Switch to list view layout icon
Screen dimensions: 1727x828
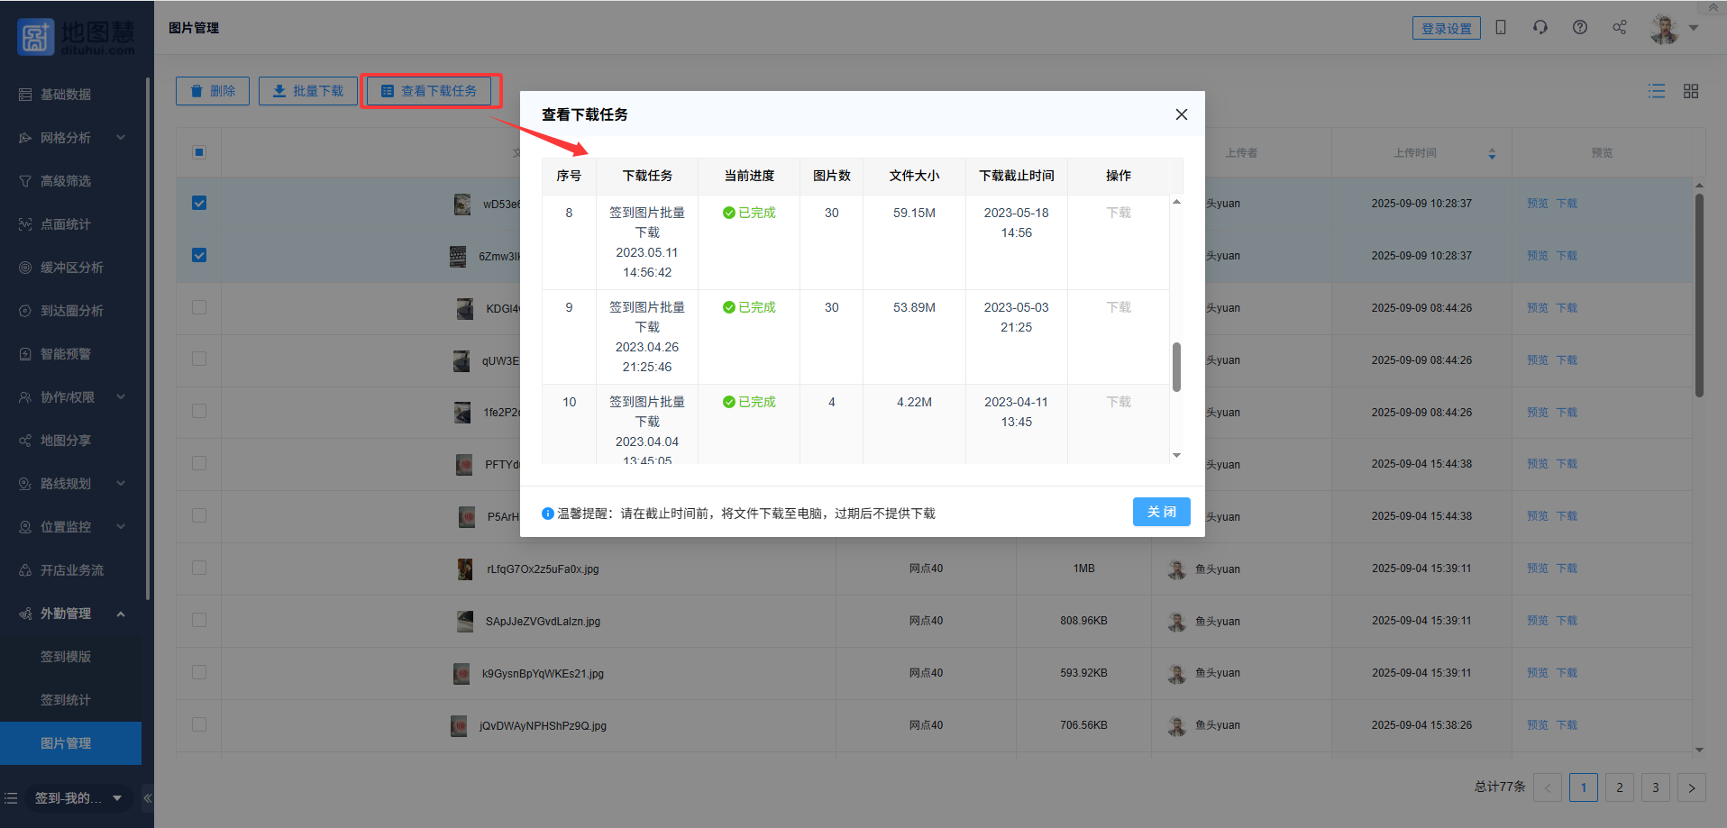pyautogui.click(x=1657, y=91)
